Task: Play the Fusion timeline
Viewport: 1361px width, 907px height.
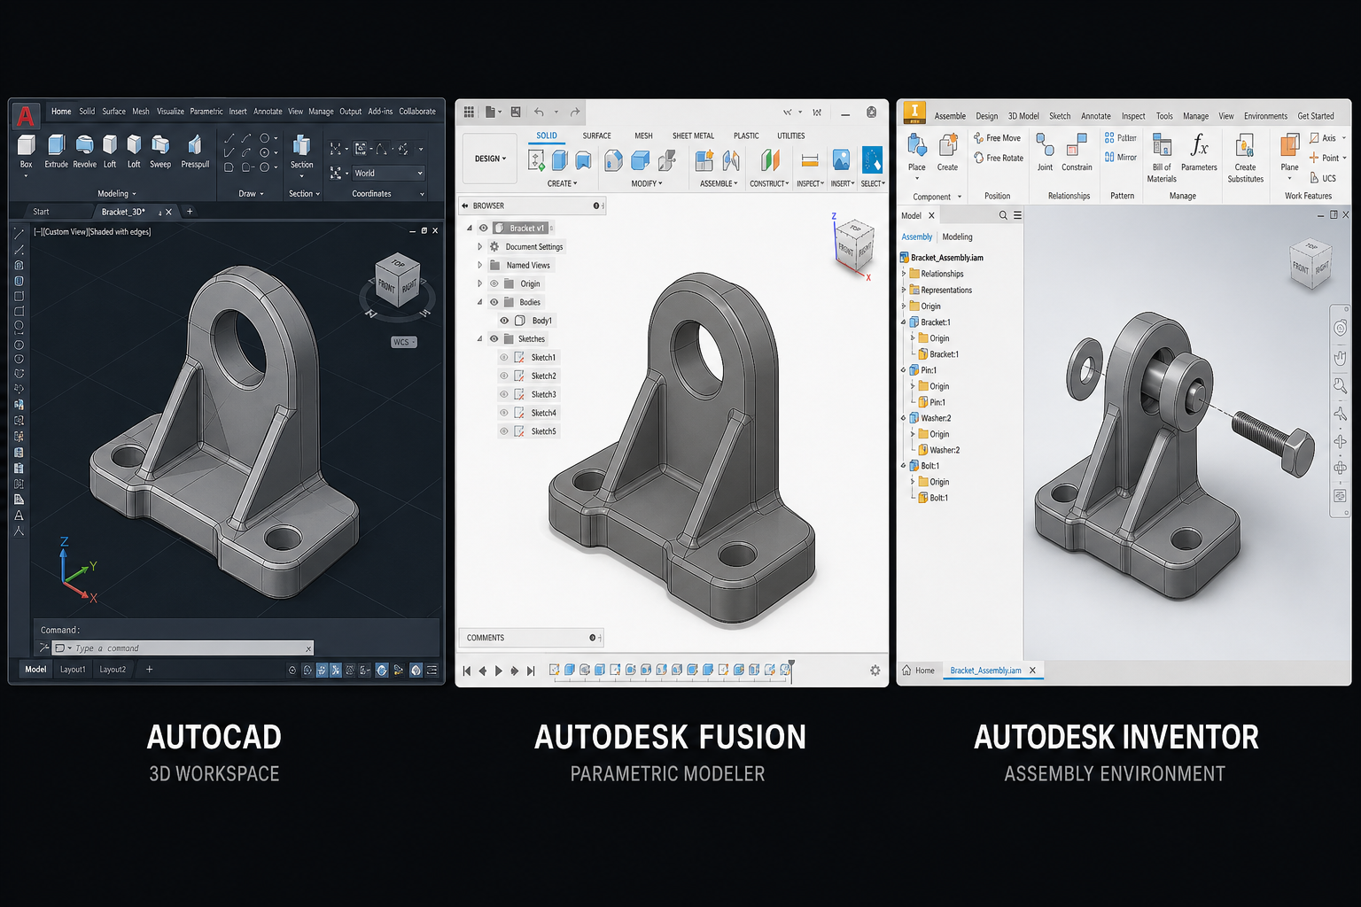Action: (499, 671)
